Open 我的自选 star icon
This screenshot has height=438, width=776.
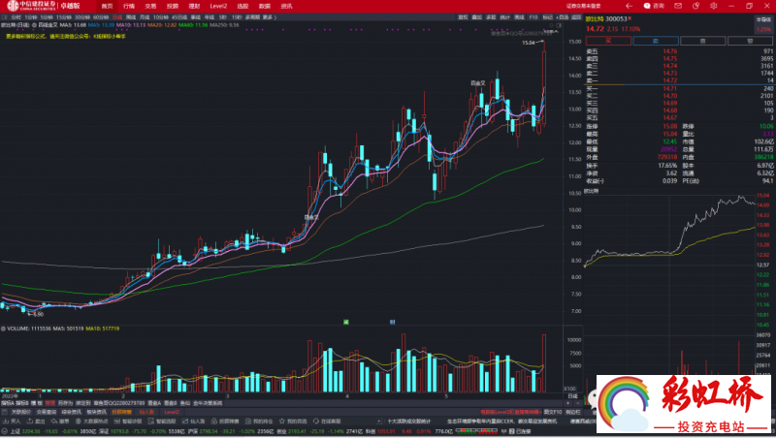coord(282,422)
